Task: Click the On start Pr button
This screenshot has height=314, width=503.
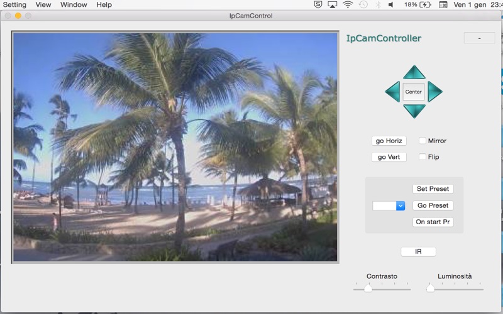Action: pos(433,222)
